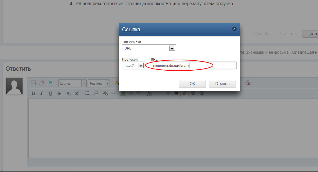Click the Цитата button

(x=310, y=34)
